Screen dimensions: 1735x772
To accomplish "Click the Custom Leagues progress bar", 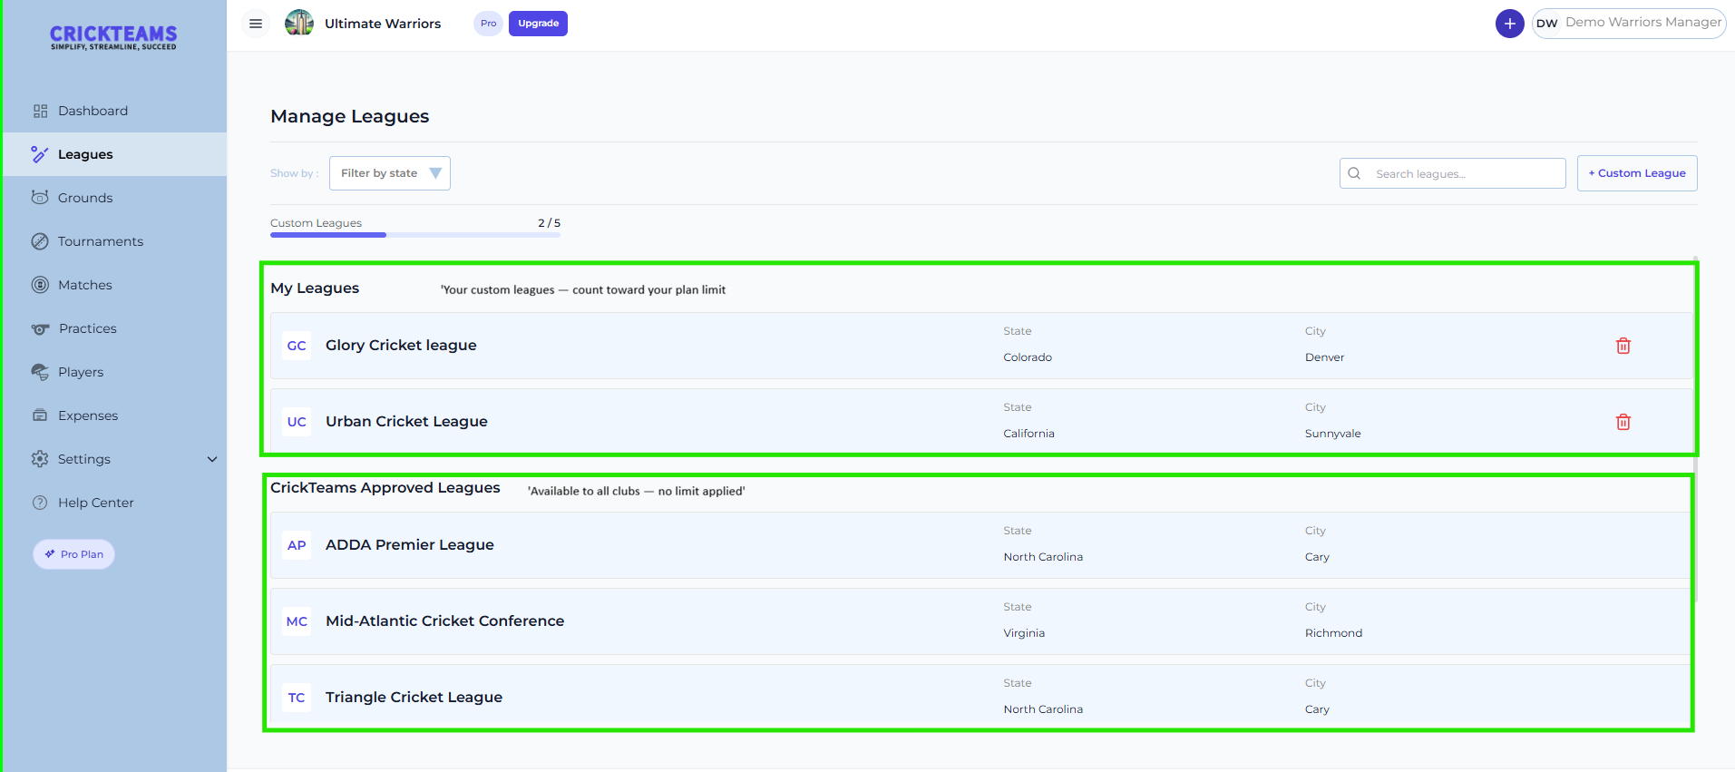I will point(415,235).
